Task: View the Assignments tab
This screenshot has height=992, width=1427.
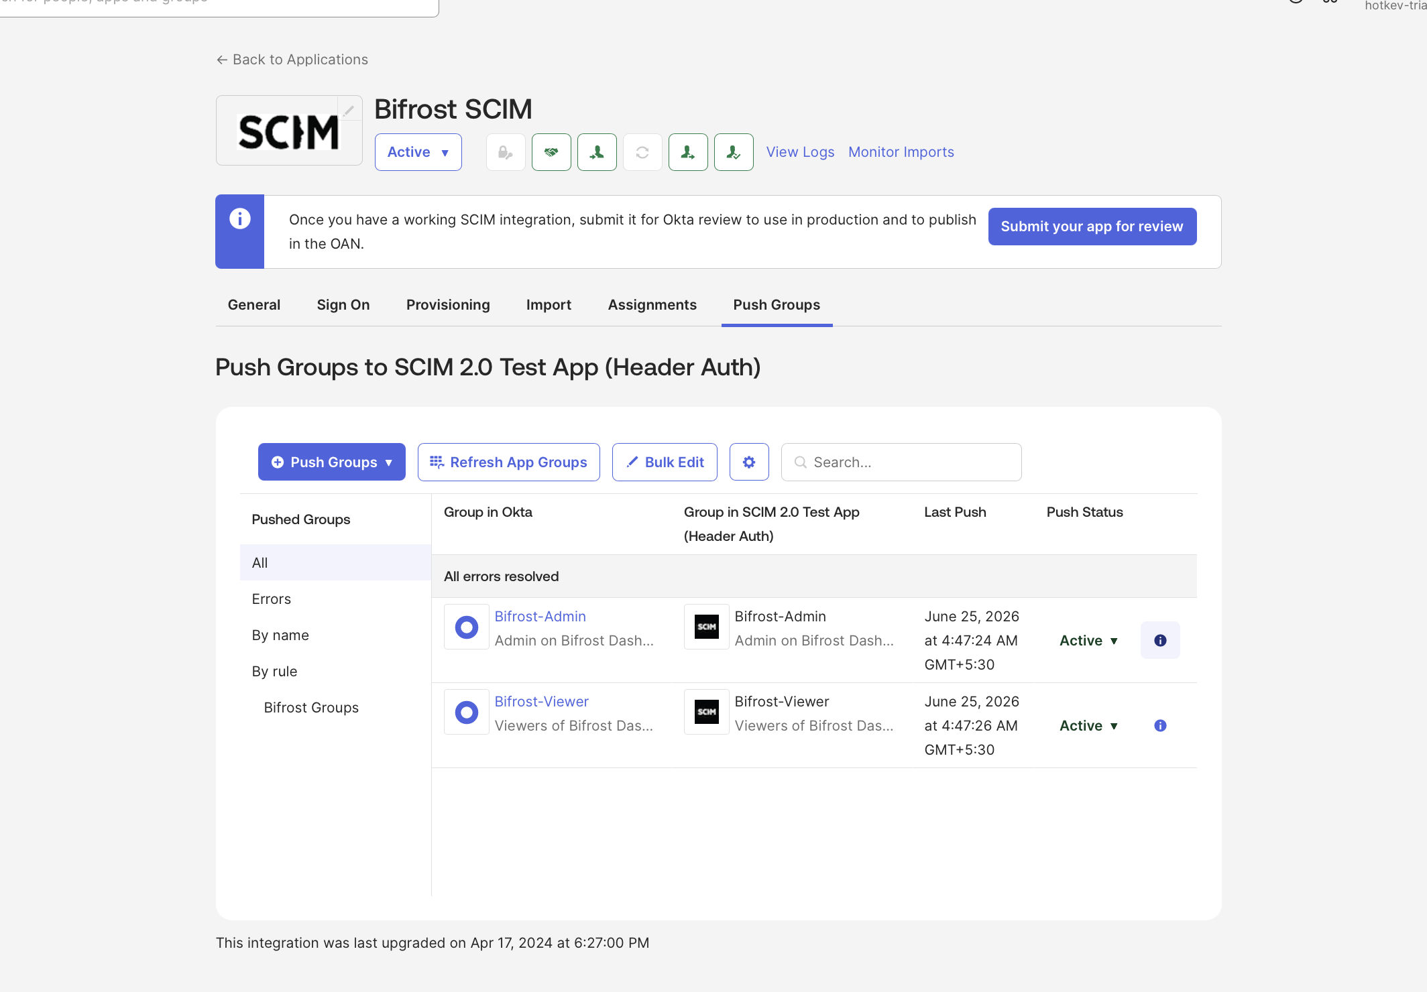Action: click(x=652, y=305)
